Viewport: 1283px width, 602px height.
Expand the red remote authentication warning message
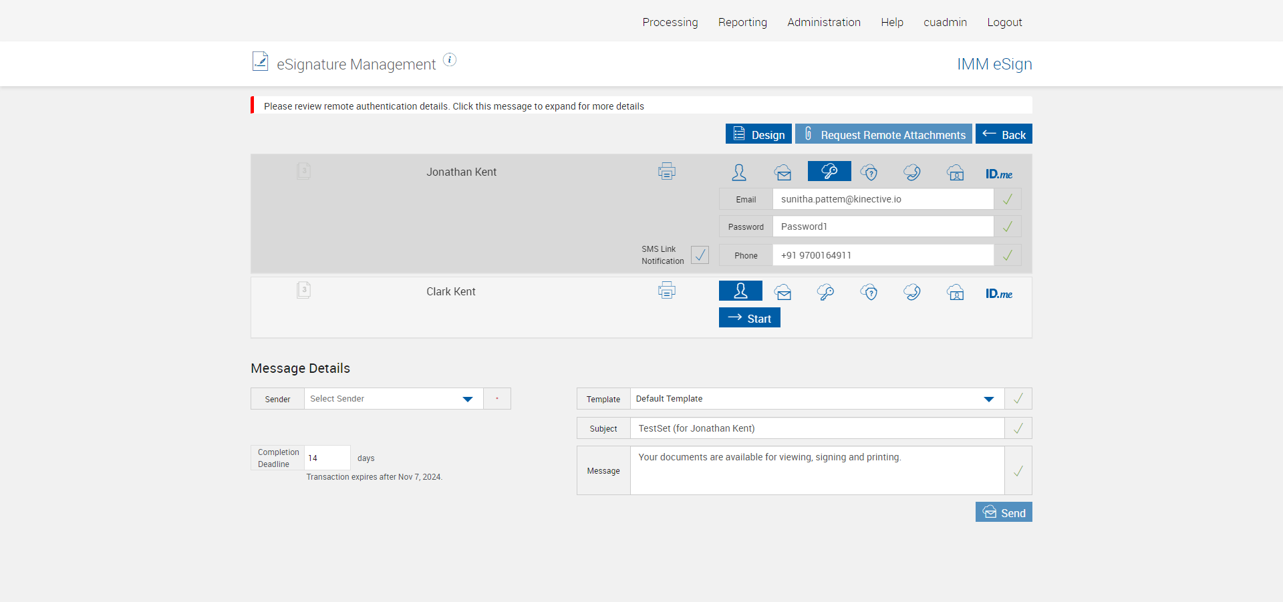[454, 106]
